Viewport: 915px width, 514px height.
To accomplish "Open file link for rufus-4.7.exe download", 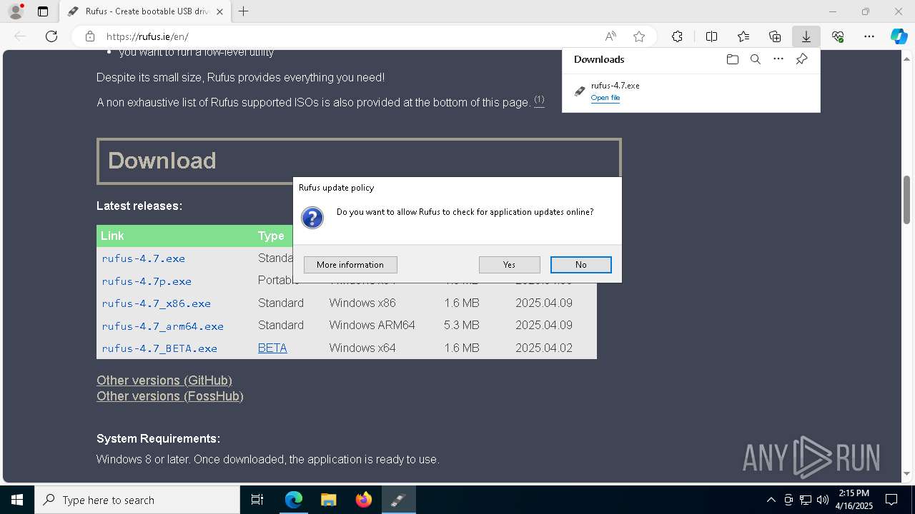I will coord(605,98).
